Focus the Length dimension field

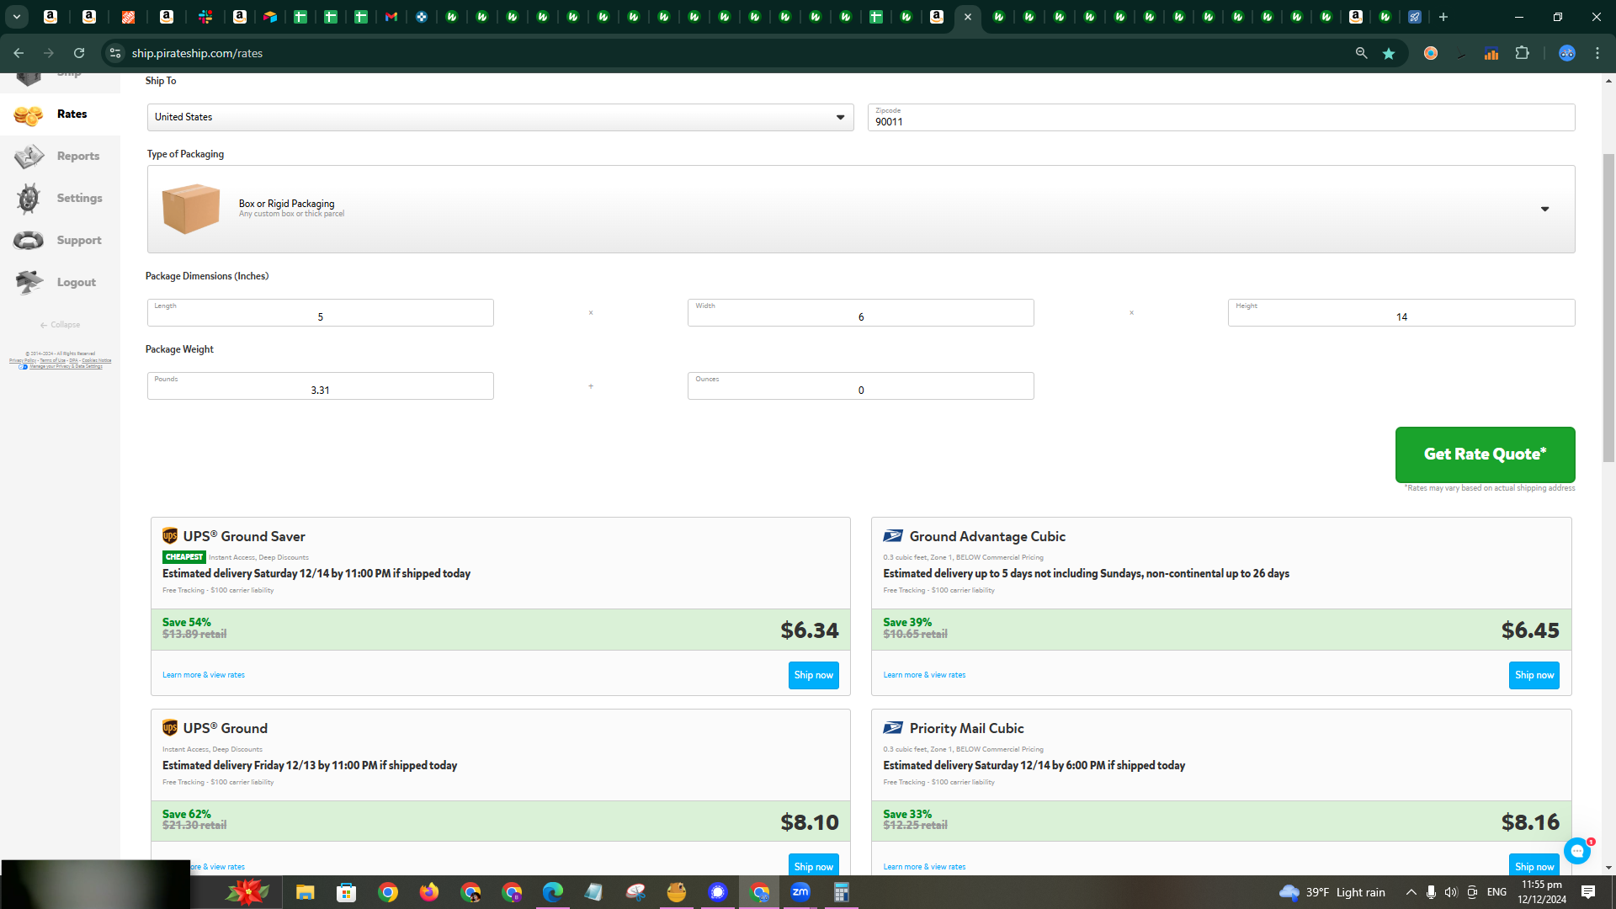[320, 313]
